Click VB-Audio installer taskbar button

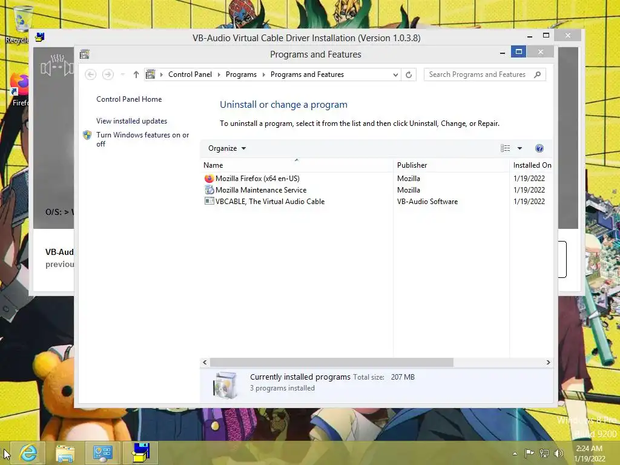(x=140, y=453)
